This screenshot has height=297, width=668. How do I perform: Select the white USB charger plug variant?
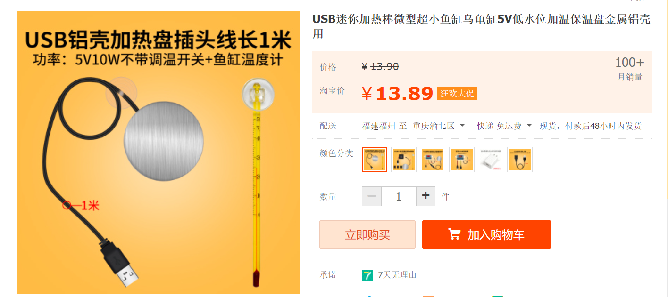pyautogui.click(x=491, y=160)
